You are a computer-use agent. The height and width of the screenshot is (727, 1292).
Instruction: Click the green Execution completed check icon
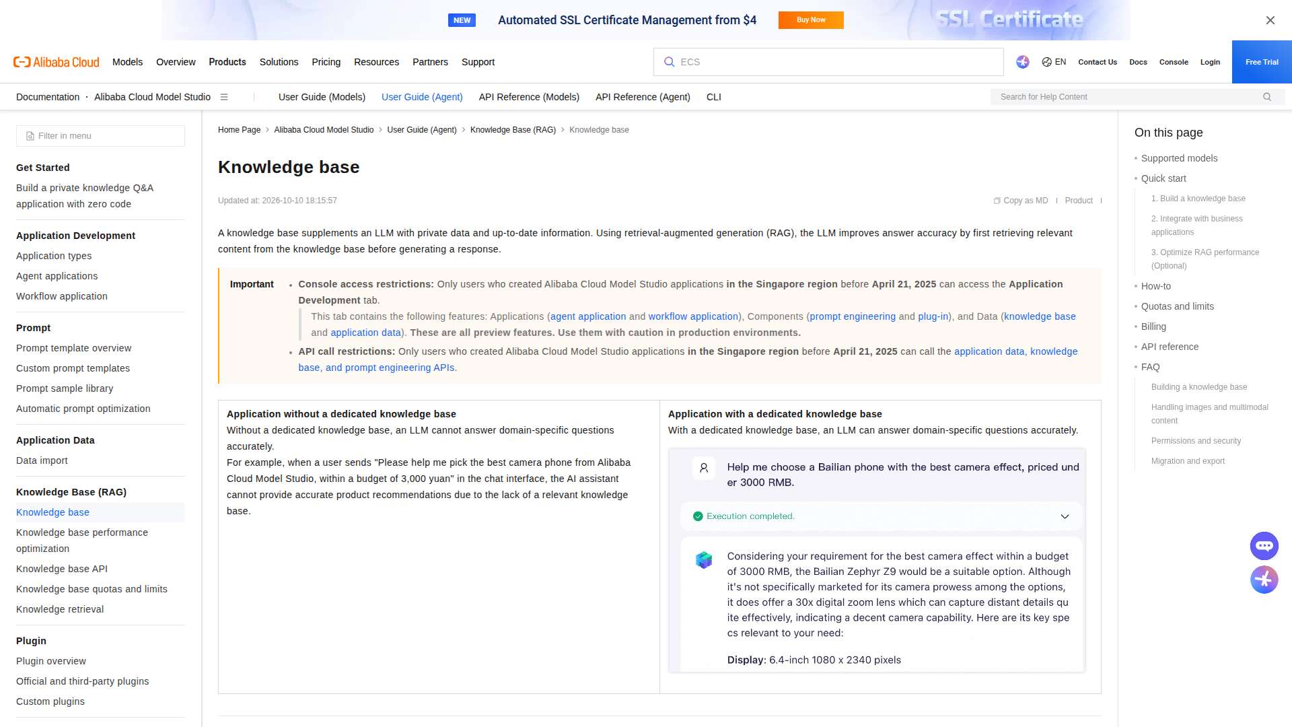(698, 516)
